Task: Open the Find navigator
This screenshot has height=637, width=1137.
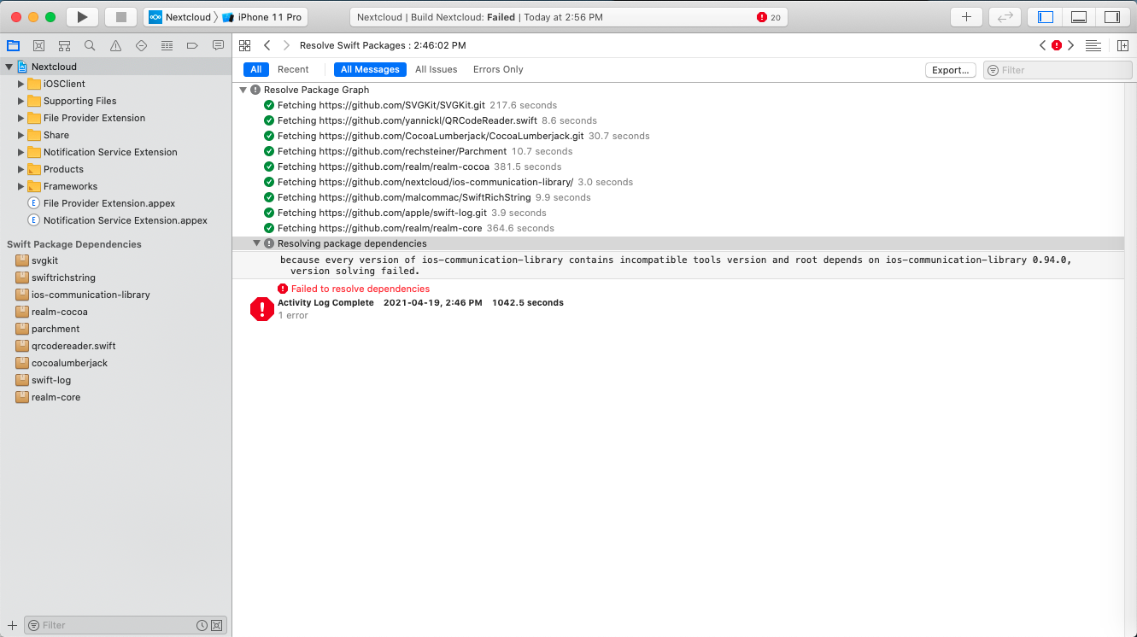Action: pos(90,45)
